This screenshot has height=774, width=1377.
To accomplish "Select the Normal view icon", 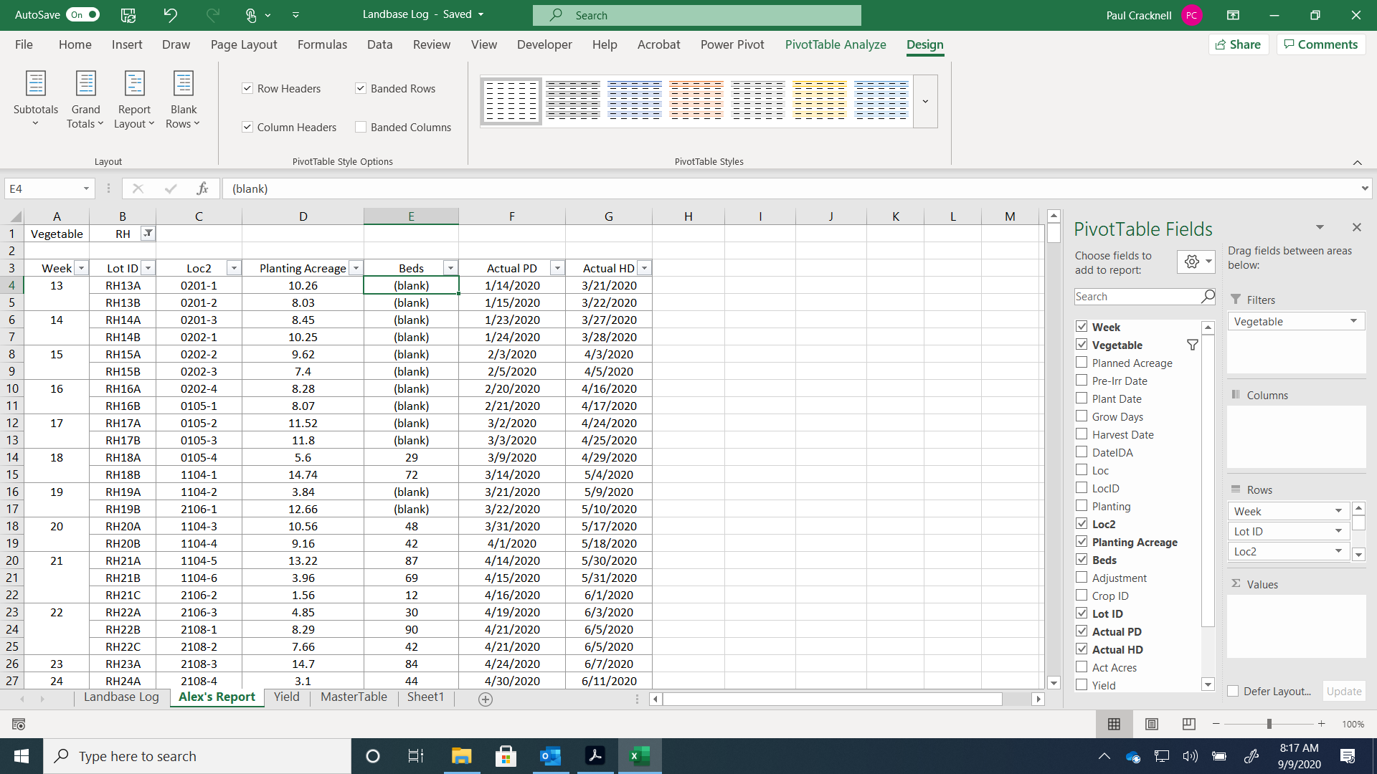I will pyautogui.click(x=1114, y=725).
